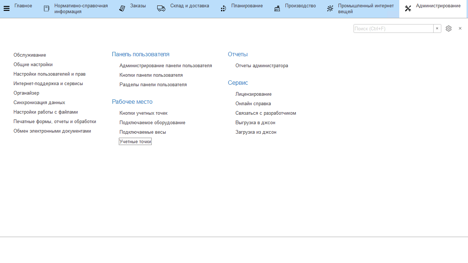This screenshot has height=263, width=468.
Task: Click the Заказы section icon
Action: click(122, 8)
